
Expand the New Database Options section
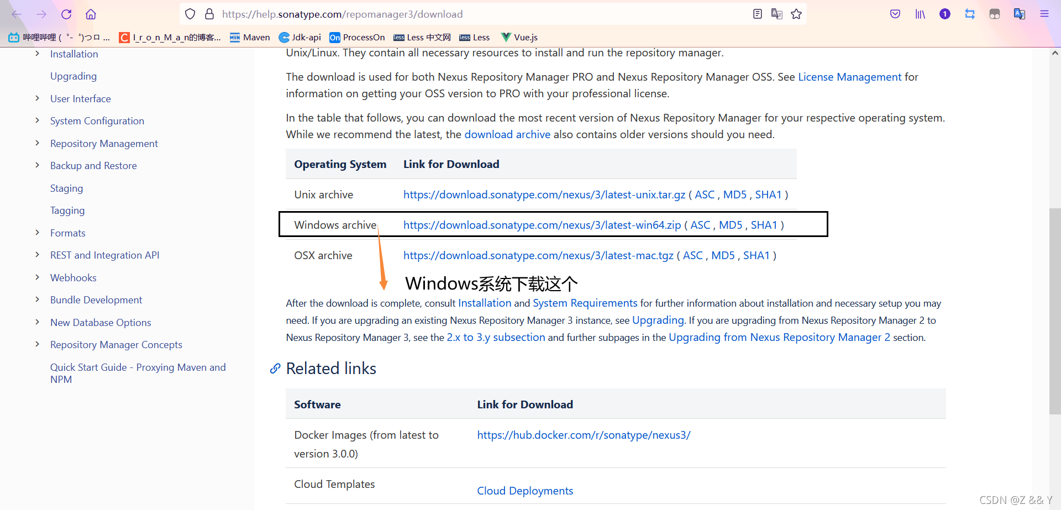click(x=37, y=322)
